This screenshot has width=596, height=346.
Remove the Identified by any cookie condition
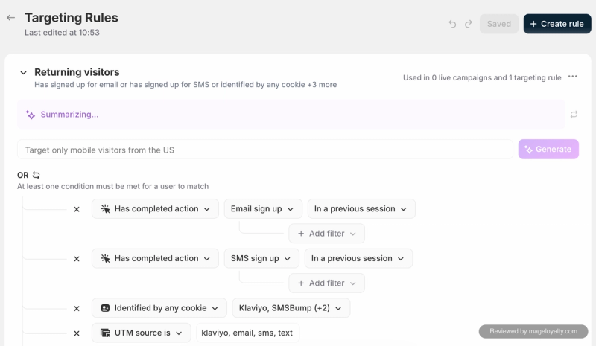(77, 308)
